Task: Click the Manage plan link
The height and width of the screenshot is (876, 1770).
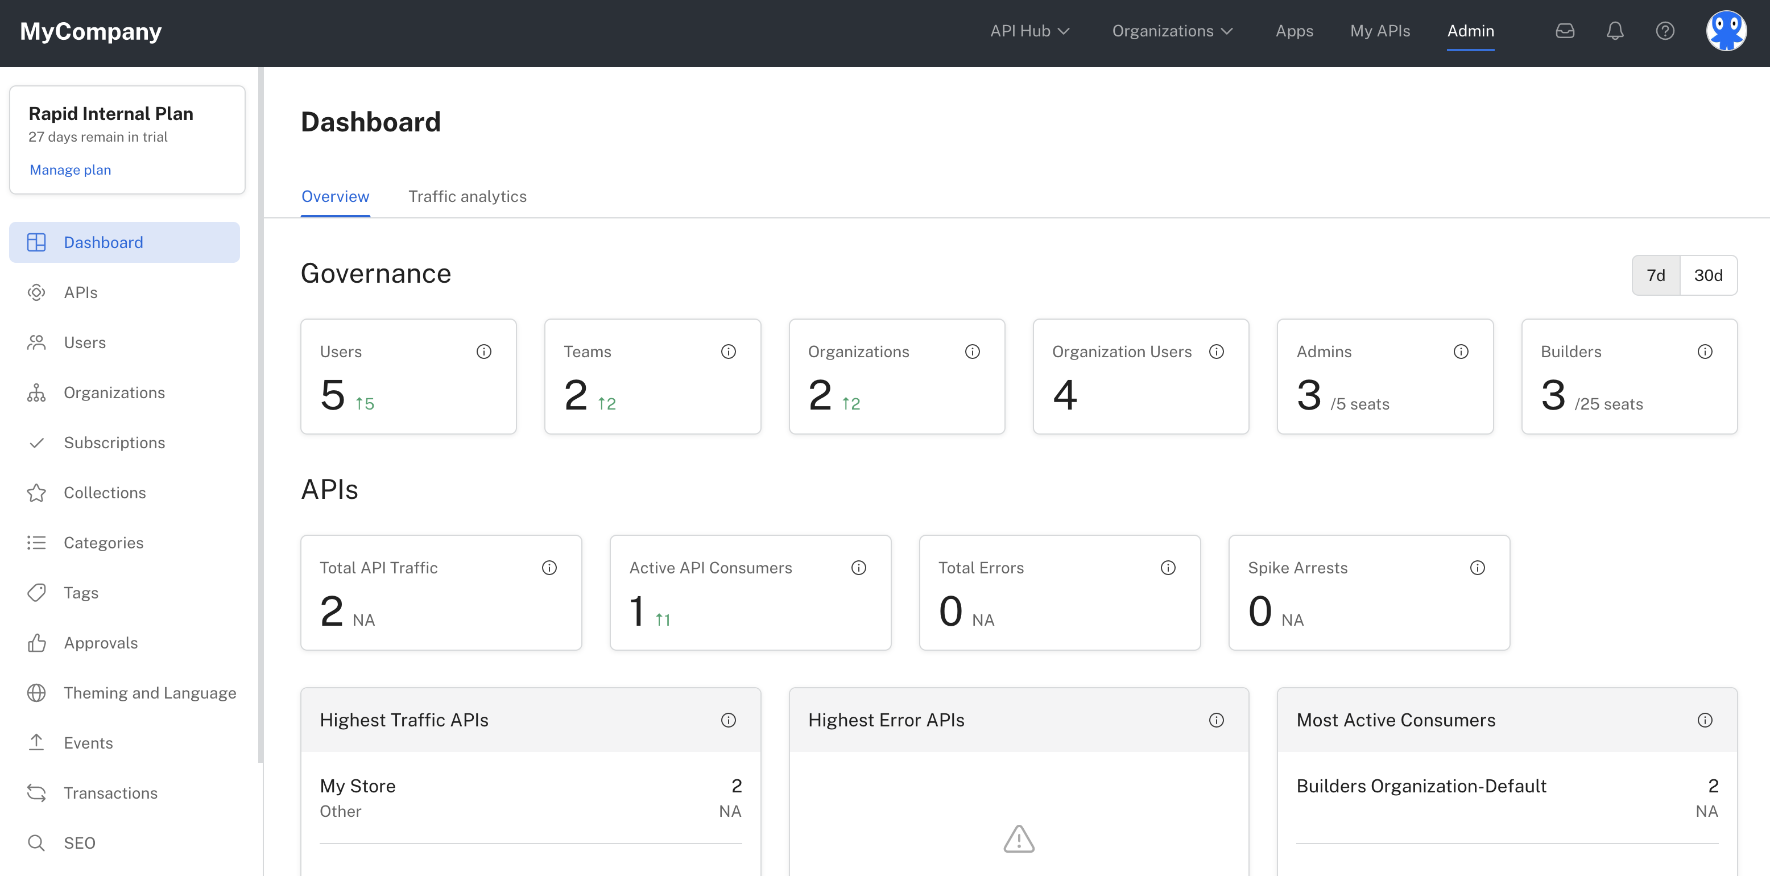Action: coord(70,170)
